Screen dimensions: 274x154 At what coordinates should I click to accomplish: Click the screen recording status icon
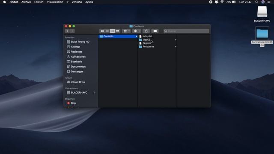(x=211, y=2)
